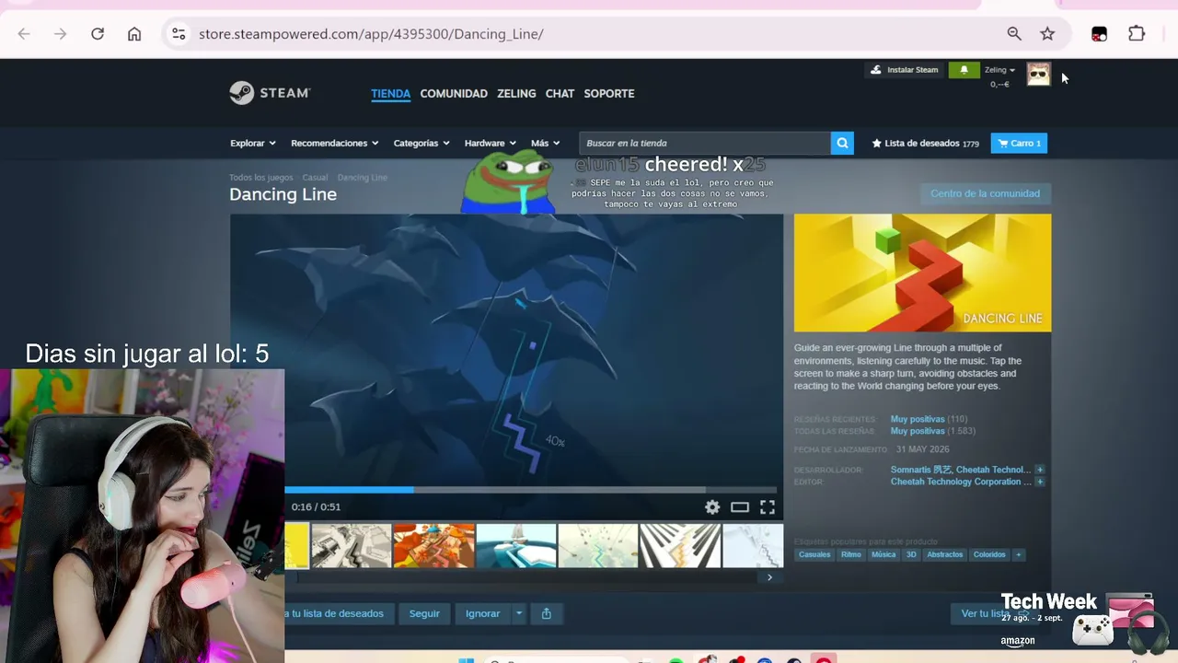Click the screenshot strip horizontal scrollbar
1178x663 pixels.
point(526,577)
